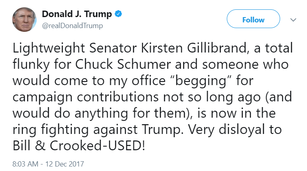Open the 8:03 AM timestamp link
Screen dimensions: 307x171
[25, 164]
